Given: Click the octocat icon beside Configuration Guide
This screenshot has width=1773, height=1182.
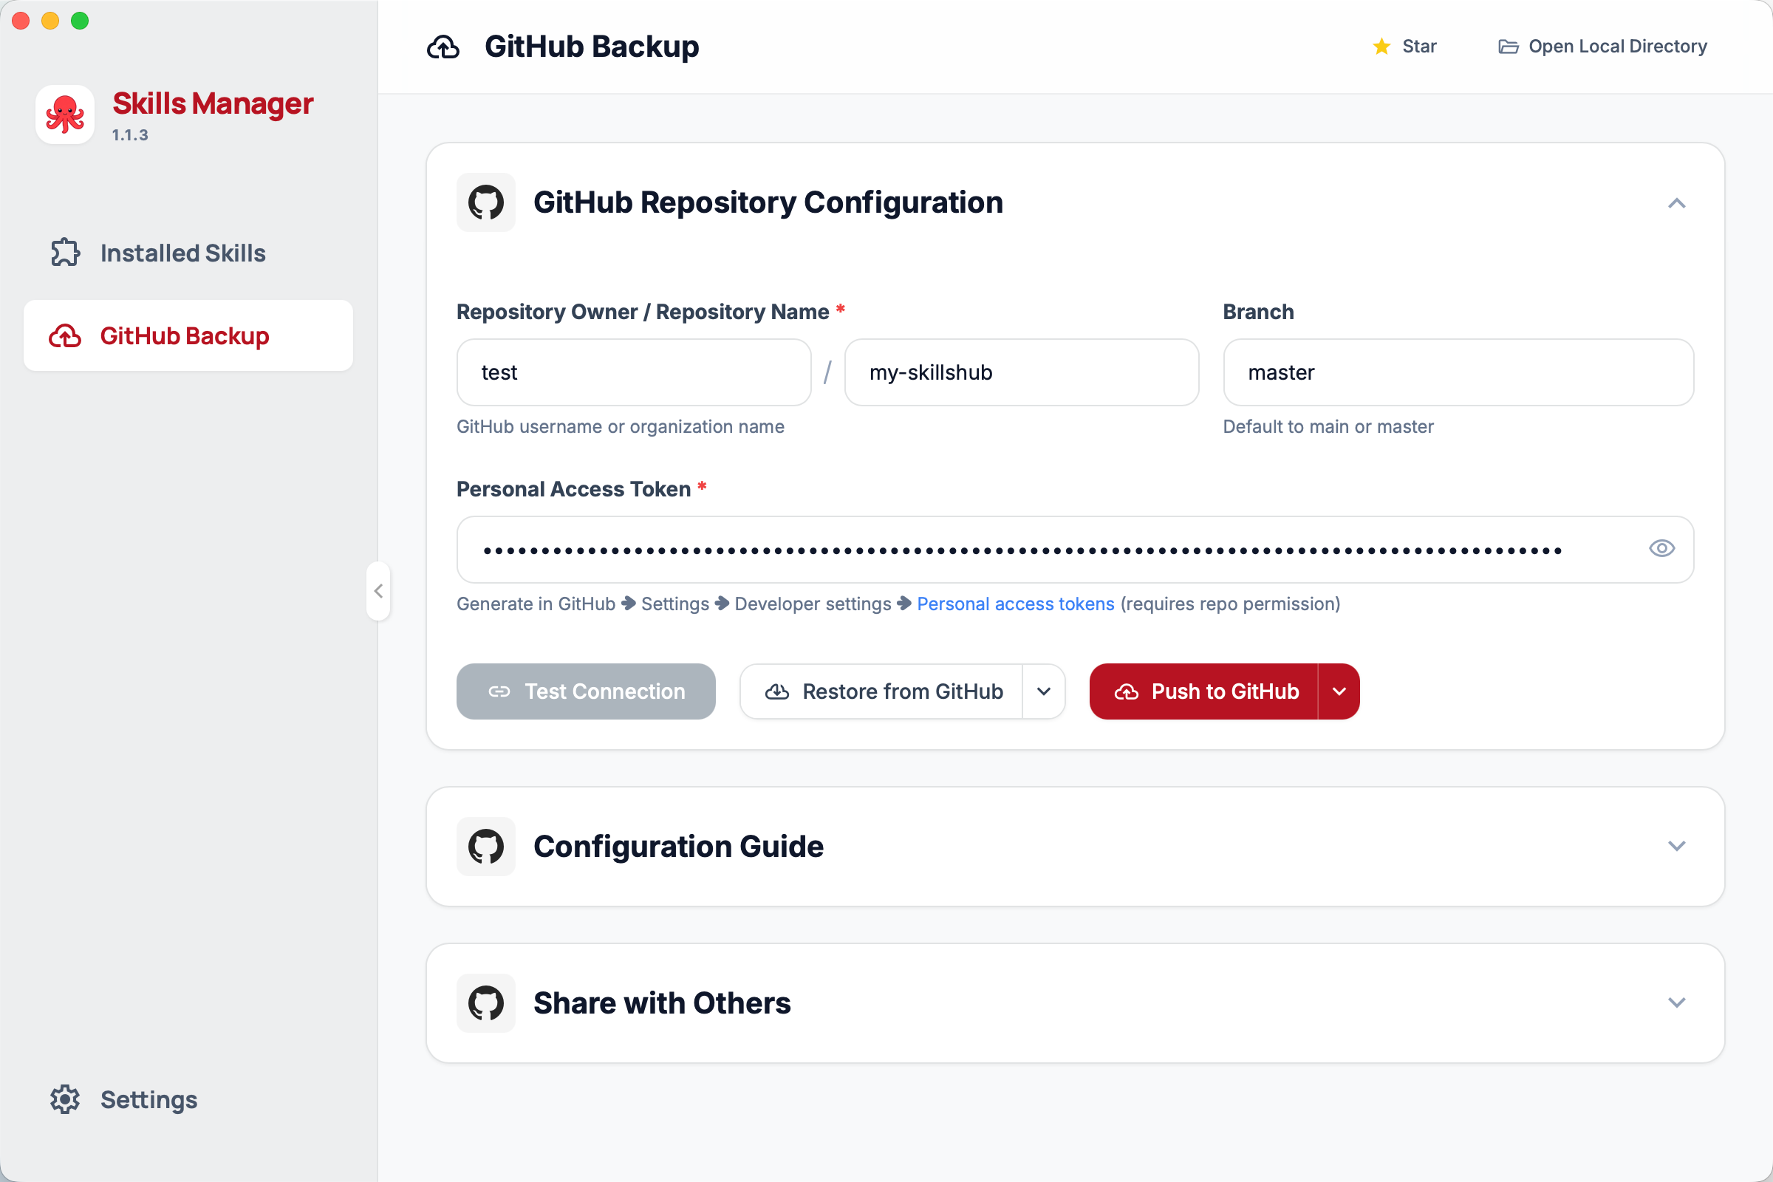Looking at the screenshot, I should pyautogui.click(x=485, y=846).
